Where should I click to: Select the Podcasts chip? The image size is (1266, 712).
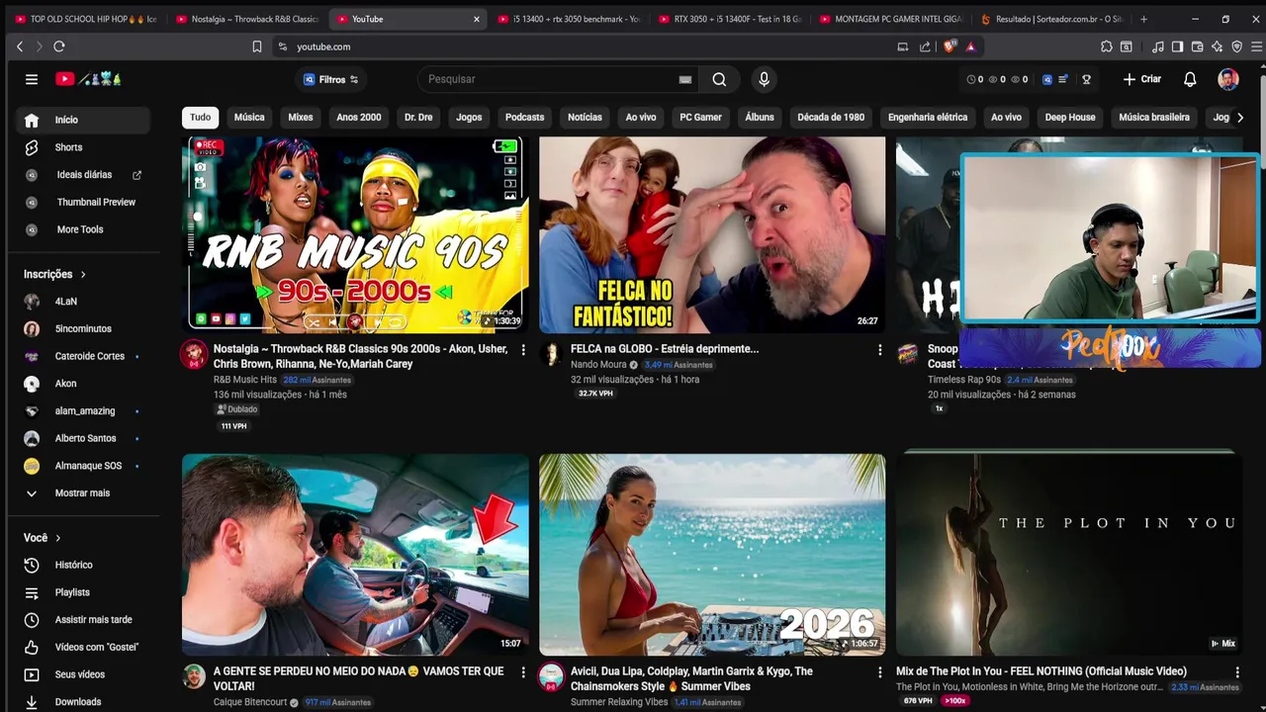pyautogui.click(x=524, y=118)
